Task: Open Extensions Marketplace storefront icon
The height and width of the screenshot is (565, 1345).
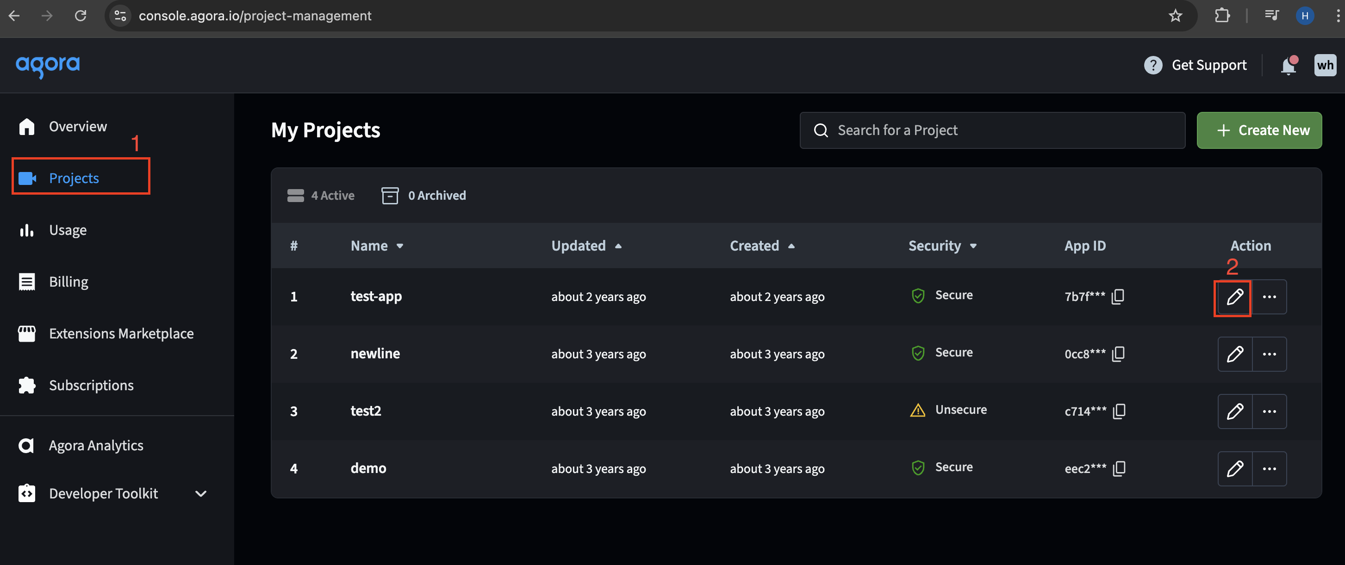Action: [27, 333]
